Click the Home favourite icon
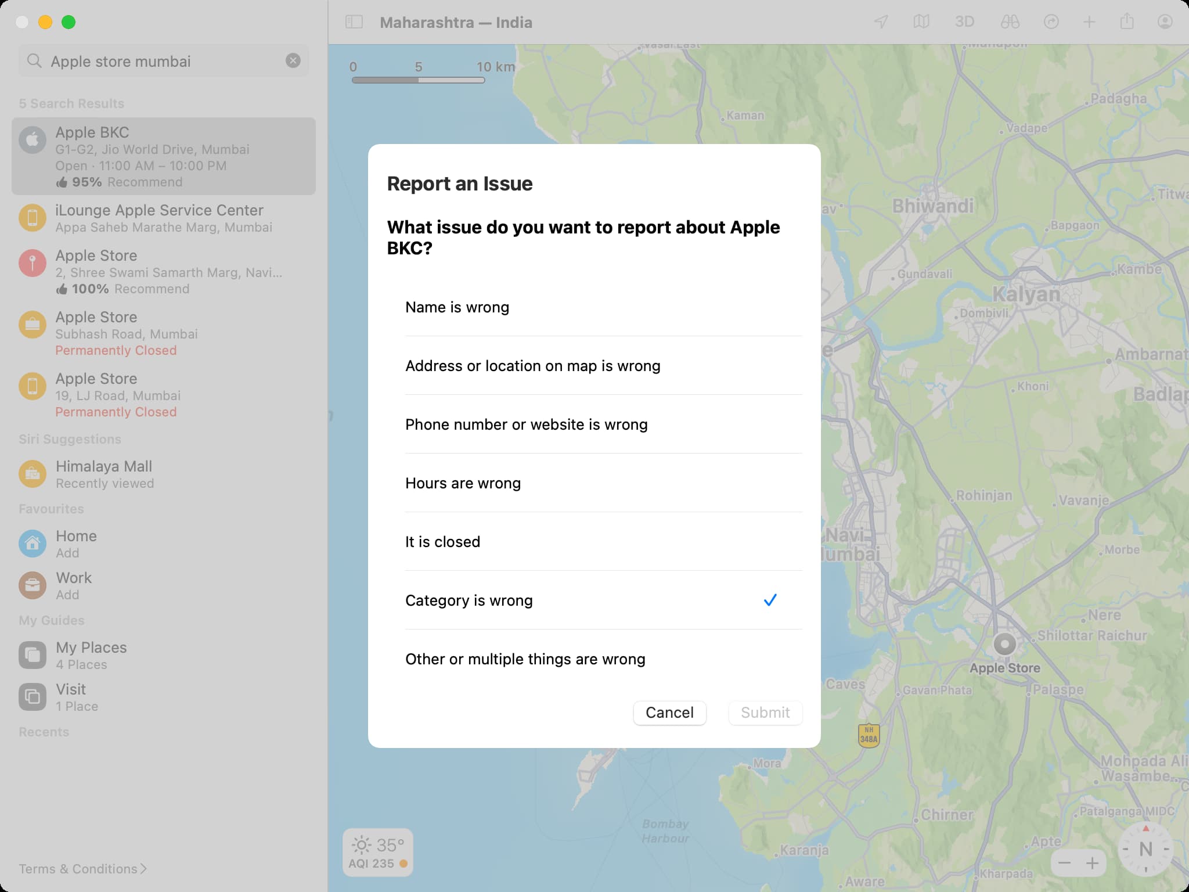The width and height of the screenshot is (1189, 892). [x=33, y=544]
